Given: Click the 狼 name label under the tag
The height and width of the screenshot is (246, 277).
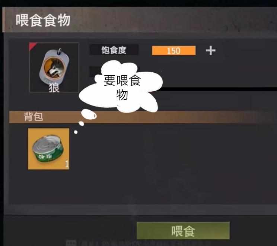Looking at the screenshot, I should [x=54, y=88].
